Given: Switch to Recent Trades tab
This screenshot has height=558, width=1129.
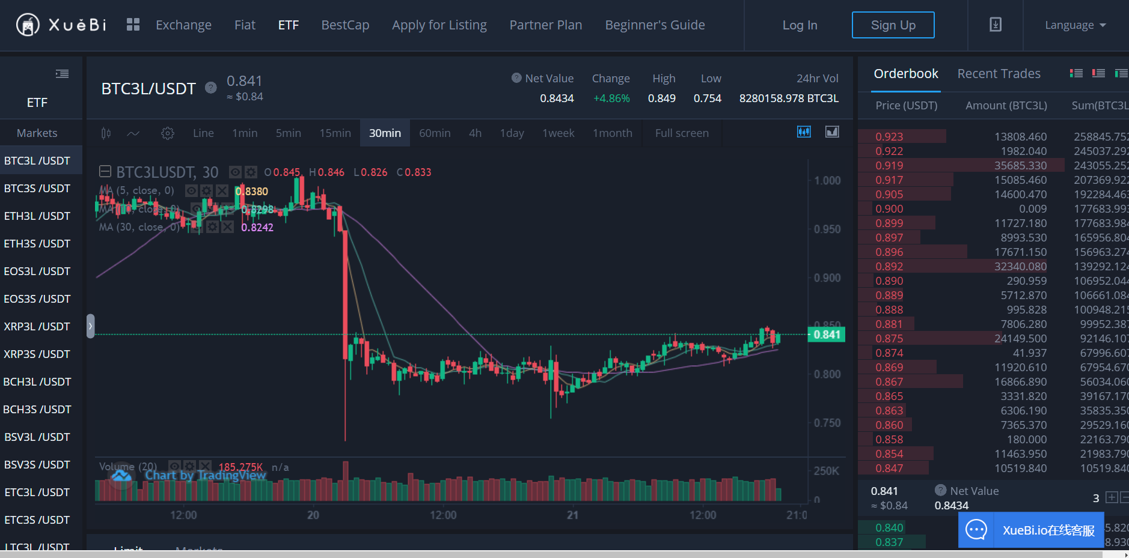Looking at the screenshot, I should tap(998, 74).
